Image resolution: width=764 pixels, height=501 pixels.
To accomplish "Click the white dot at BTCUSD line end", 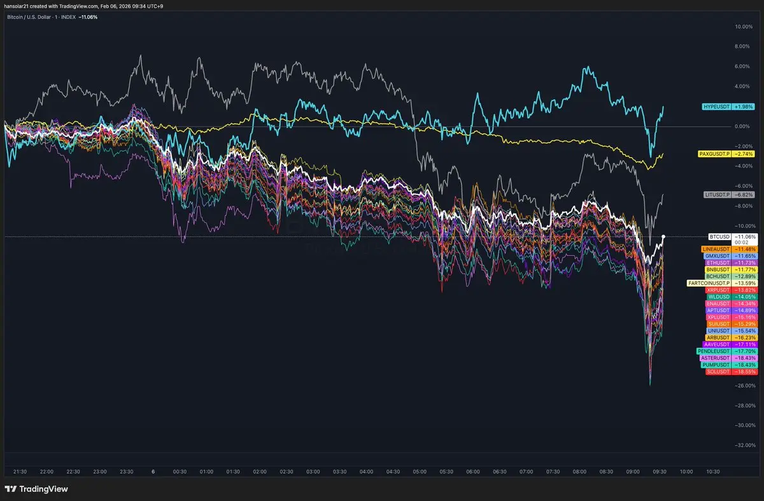I will pyautogui.click(x=663, y=236).
